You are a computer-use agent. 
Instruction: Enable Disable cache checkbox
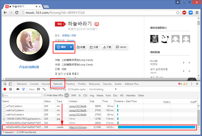coord(69,89)
